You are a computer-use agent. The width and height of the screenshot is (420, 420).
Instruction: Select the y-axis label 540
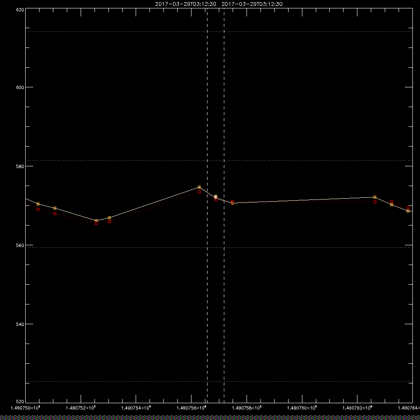click(x=20, y=324)
